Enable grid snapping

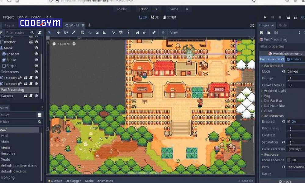pos(120,32)
